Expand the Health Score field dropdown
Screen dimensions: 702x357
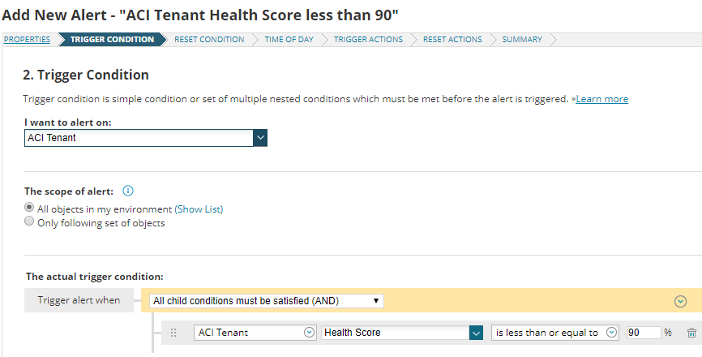click(x=476, y=332)
